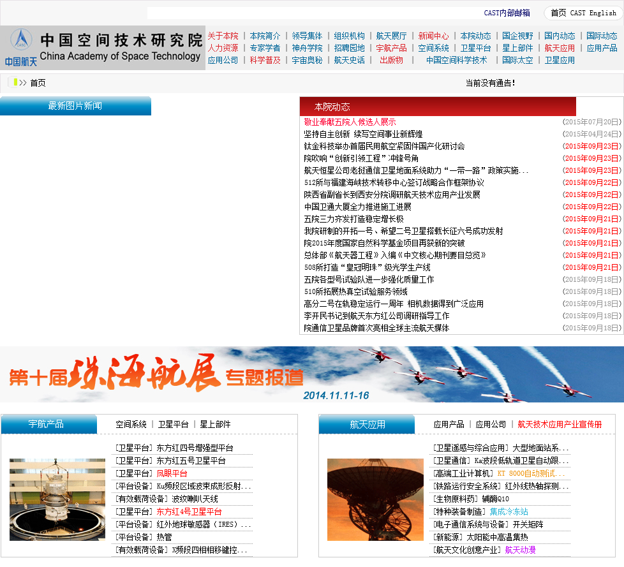The width and height of the screenshot is (624, 567).
Task: Open news 高分二号在轨稳定运行一周年
Action: [x=394, y=304]
